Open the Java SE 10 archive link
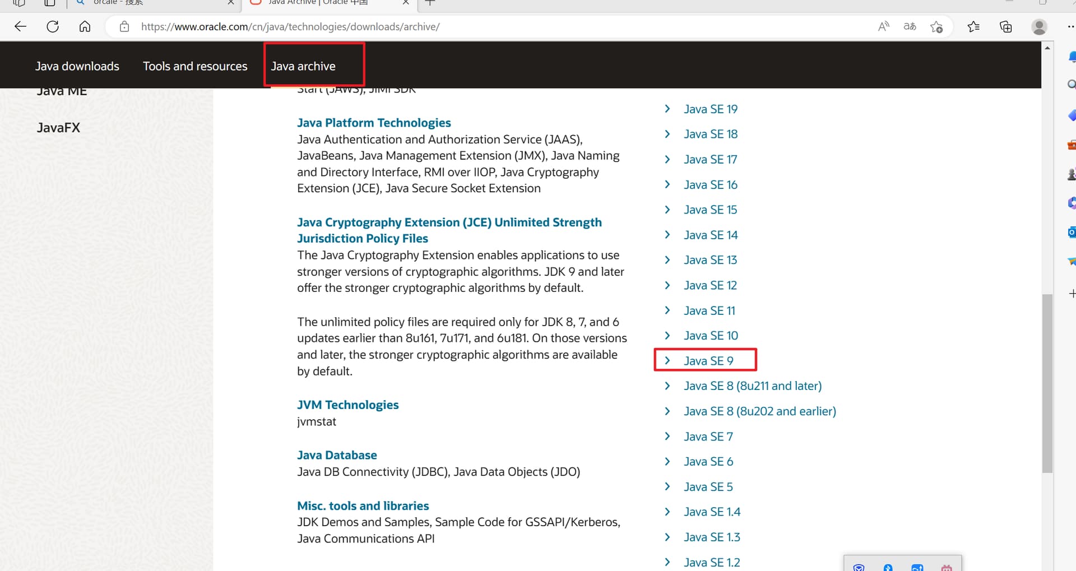 point(711,336)
